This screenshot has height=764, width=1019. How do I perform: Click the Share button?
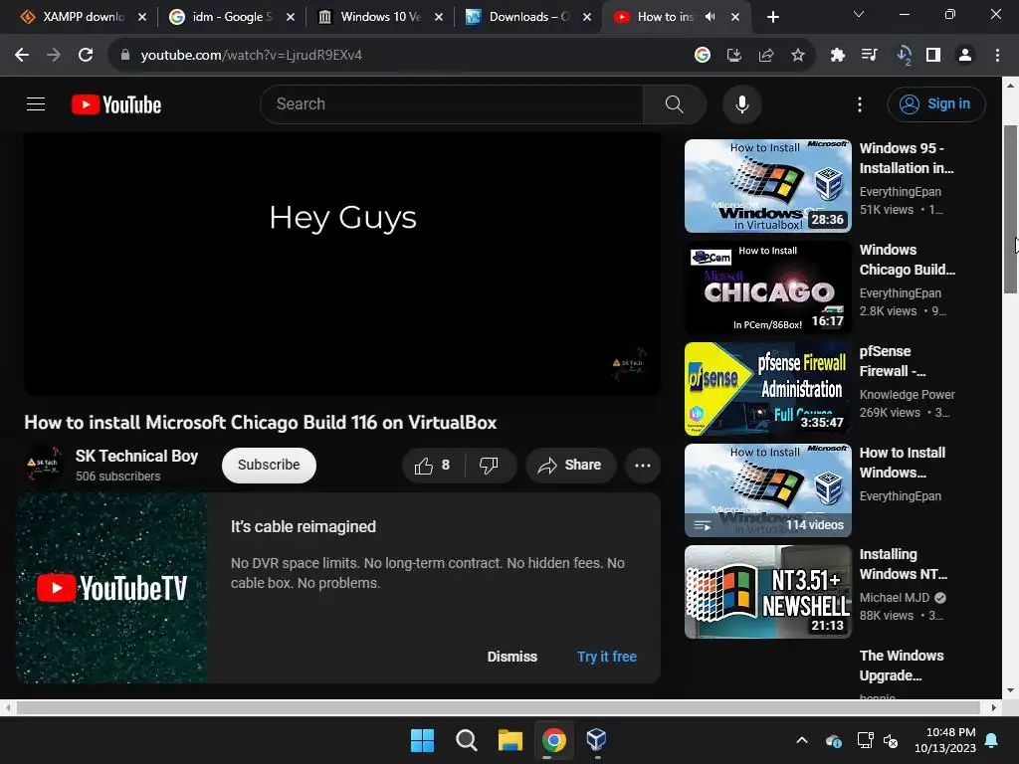coord(570,466)
